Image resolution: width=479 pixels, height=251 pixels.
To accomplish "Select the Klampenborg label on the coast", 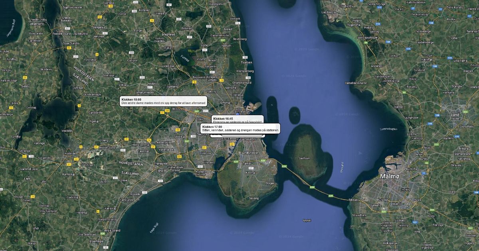I will coord(248,71).
